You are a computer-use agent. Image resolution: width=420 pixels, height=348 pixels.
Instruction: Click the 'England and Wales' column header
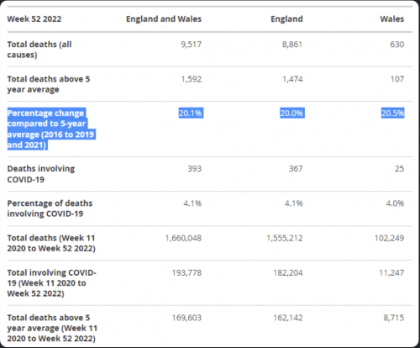click(164, 18)
